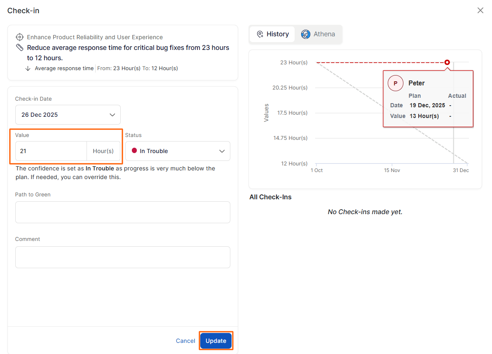Click the 19 Dec, 2025 plan date
492x354 pixels.
[427, 105]
